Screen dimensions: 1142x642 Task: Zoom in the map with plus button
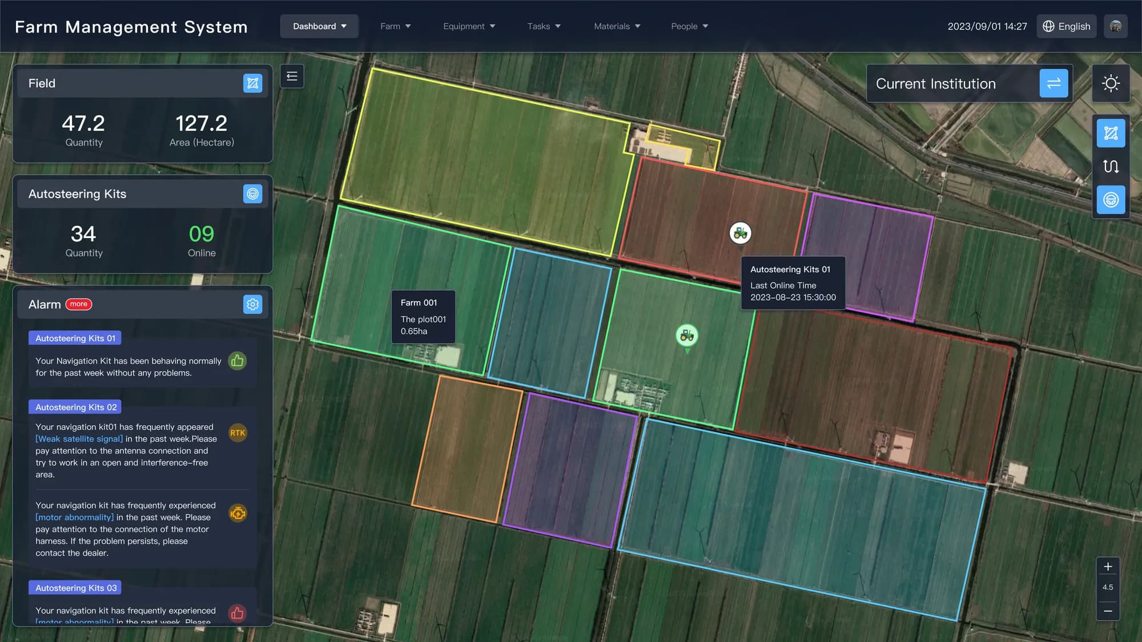1108,567
